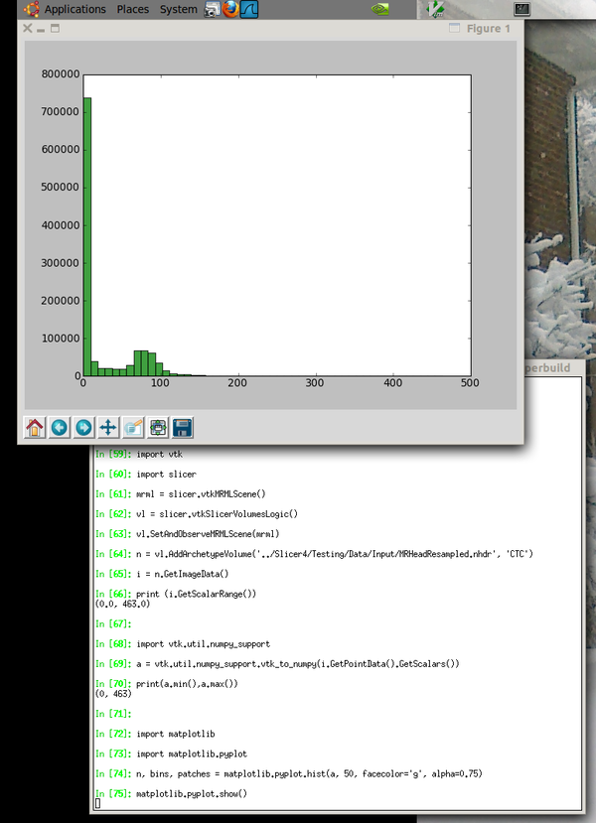Image resolution: width=596 pixels, height=823 pixels.
Task: Open configure subplots dialog
Action: (158, 428)
